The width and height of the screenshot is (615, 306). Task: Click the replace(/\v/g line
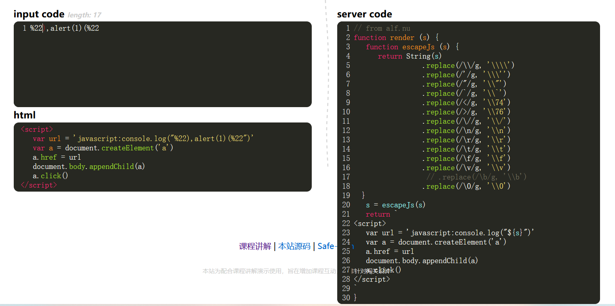[x=466, y=168]
